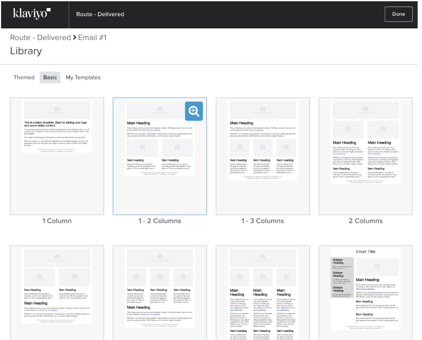Choose the 2 Columns template thumbnail
Screen dimensions: 422x340
click(x=366, y=156)
